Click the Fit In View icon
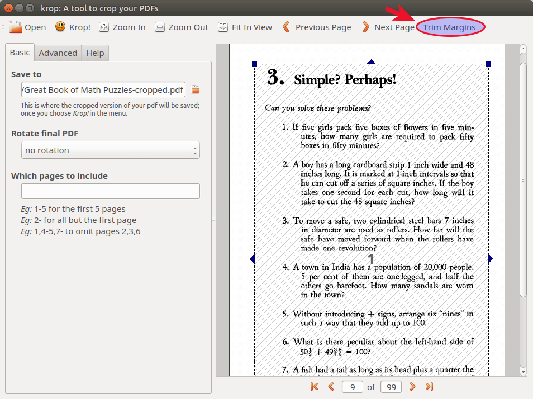 pyautogui.click(x=223, y=27)
